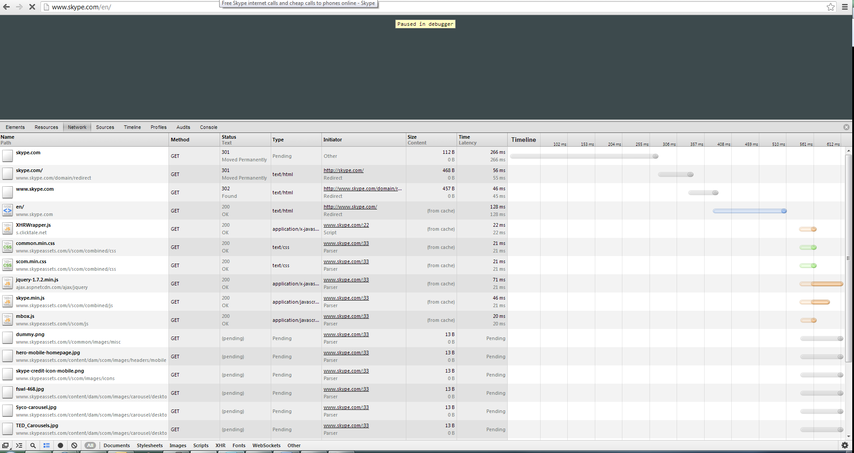Screen dimensions: 854x453
Task: Filter requests by Fonts
Action: click(x=239, y=445)
